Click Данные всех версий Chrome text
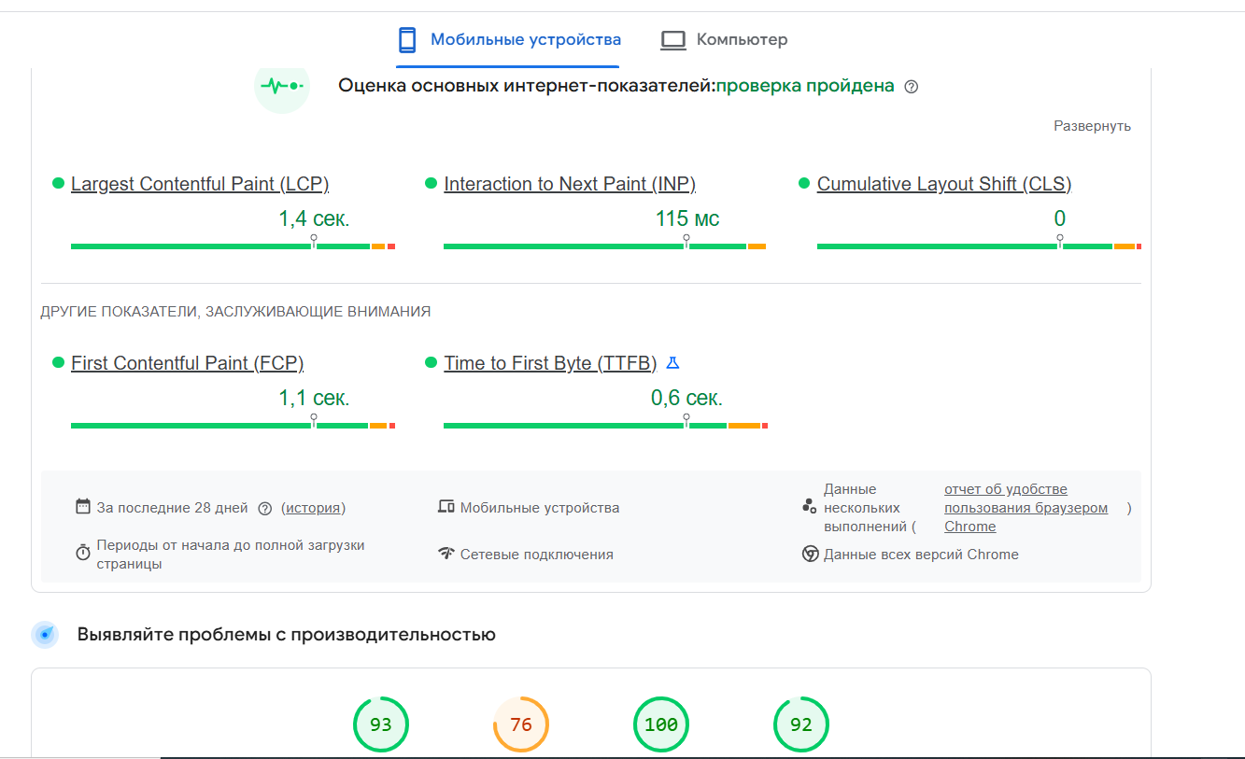 point(921,555)
